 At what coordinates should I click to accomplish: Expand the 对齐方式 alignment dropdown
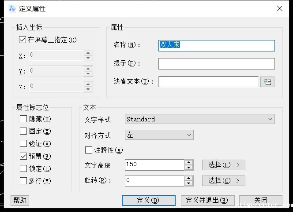tap(159, 135)
